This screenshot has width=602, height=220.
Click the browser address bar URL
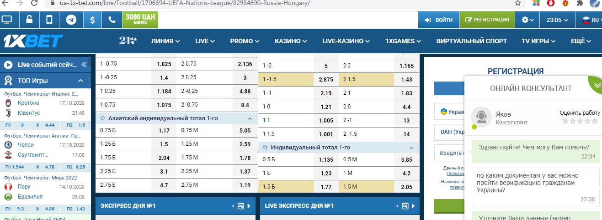click(184, 3)
